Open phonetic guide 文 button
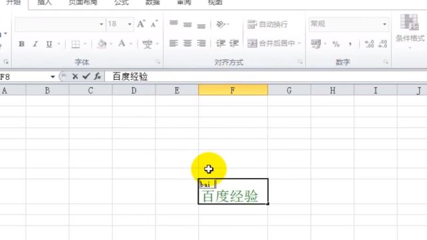The image size is (427, 240). click(x=147, y=44)
